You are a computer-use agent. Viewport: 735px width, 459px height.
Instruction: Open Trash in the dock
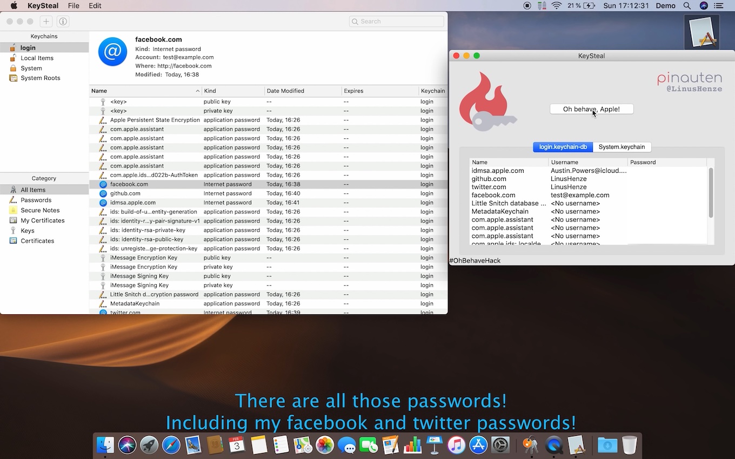(630, 445)
